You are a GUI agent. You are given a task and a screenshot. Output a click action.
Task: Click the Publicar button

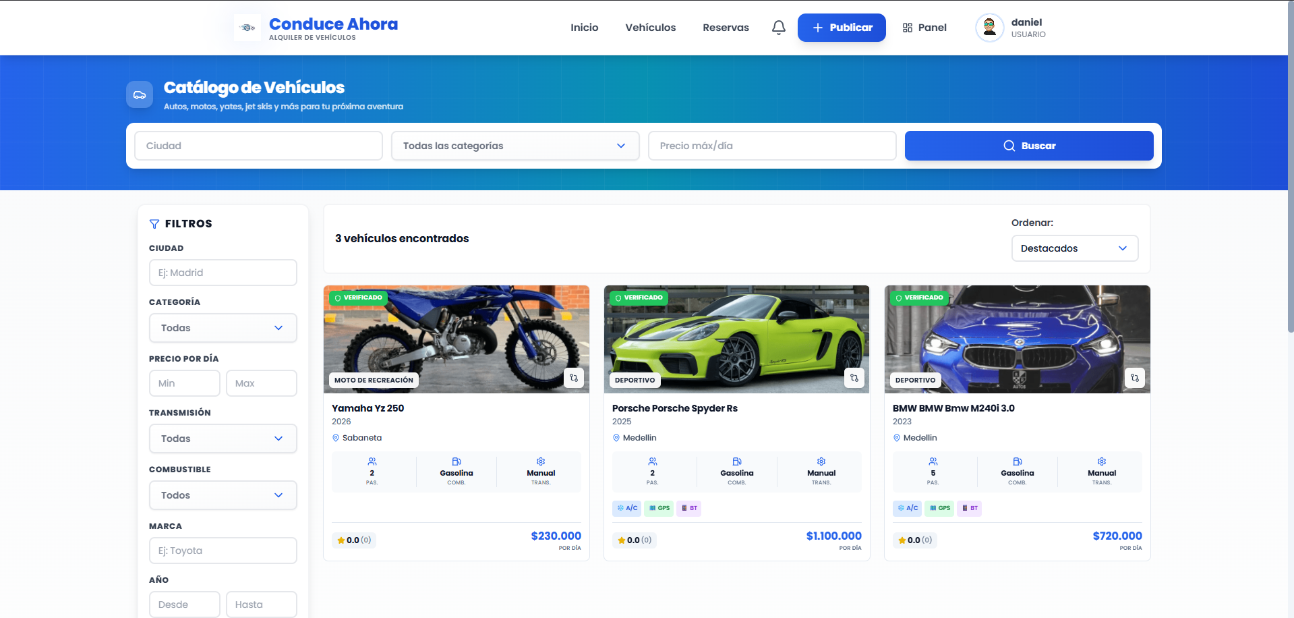tap(842, 28)
